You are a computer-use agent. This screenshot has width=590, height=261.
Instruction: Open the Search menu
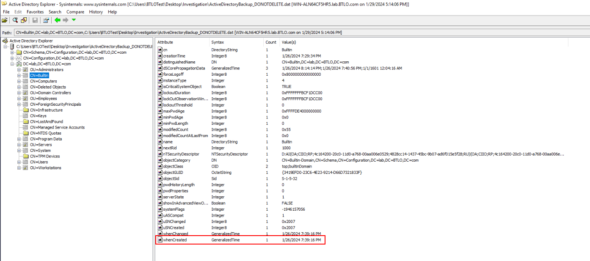pos(55,12)
